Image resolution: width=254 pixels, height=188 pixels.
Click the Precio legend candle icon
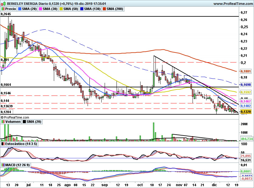pos(3,9)
